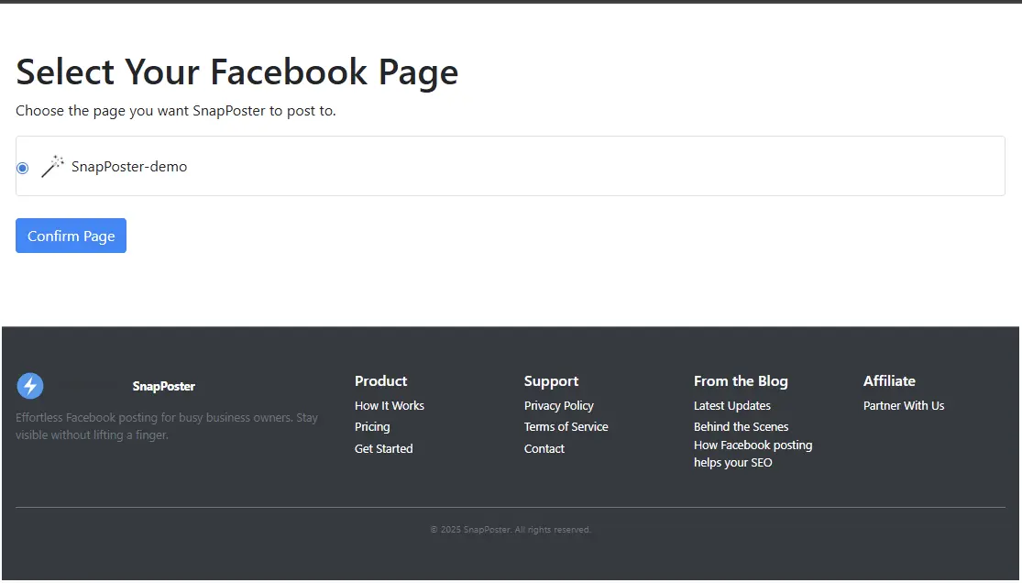The image size is (1022, 583).
Task: Click the Product footer heading
Action: coord(380,380)
